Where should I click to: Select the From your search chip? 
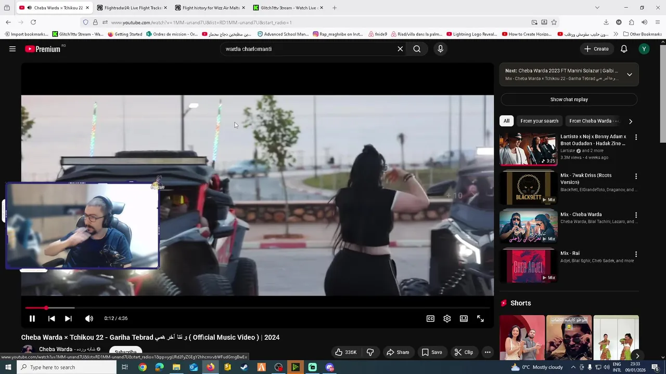click(539, 121)
